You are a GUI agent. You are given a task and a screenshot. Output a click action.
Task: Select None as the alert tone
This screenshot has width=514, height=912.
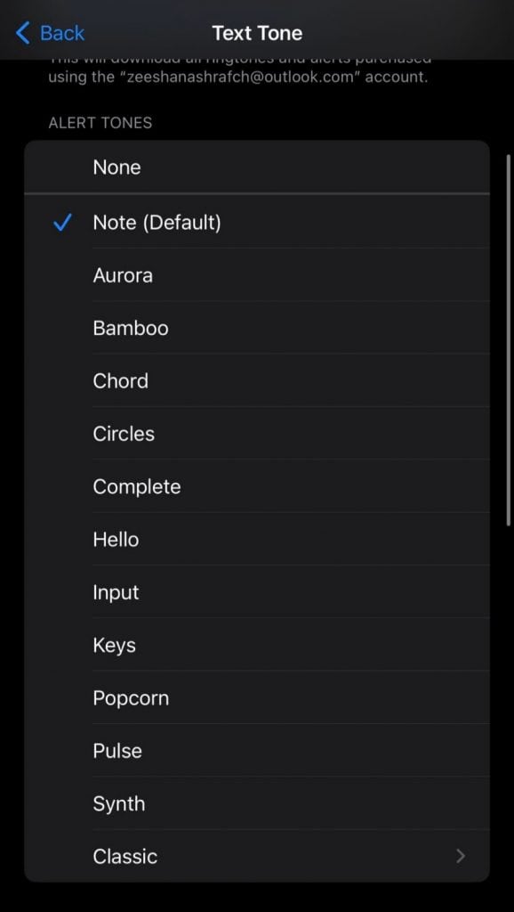pos(258,167)
